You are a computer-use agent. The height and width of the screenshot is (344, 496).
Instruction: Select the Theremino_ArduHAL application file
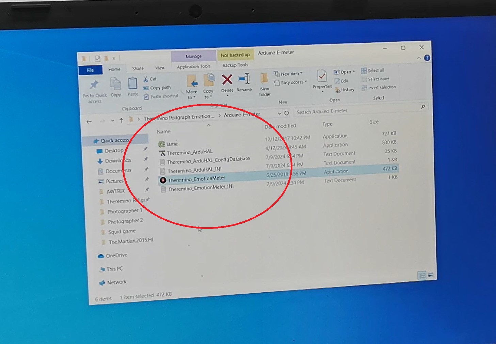click(x=189, y=152)
